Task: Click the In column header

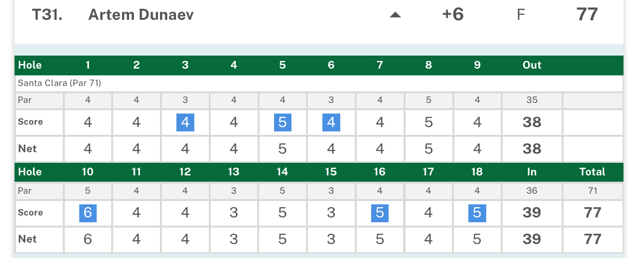Action: tap(532, 172)
